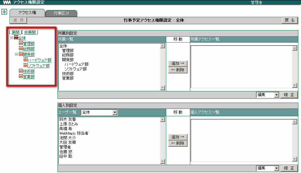Viewport: 301px width, 173px height.
Task: Open the 全体 tree link
Action: click(x=22, y=38)
